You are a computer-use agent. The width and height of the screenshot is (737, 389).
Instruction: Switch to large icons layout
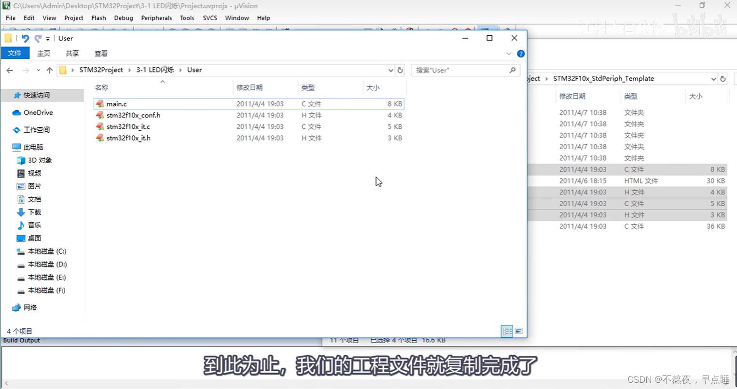pos(518,331)
